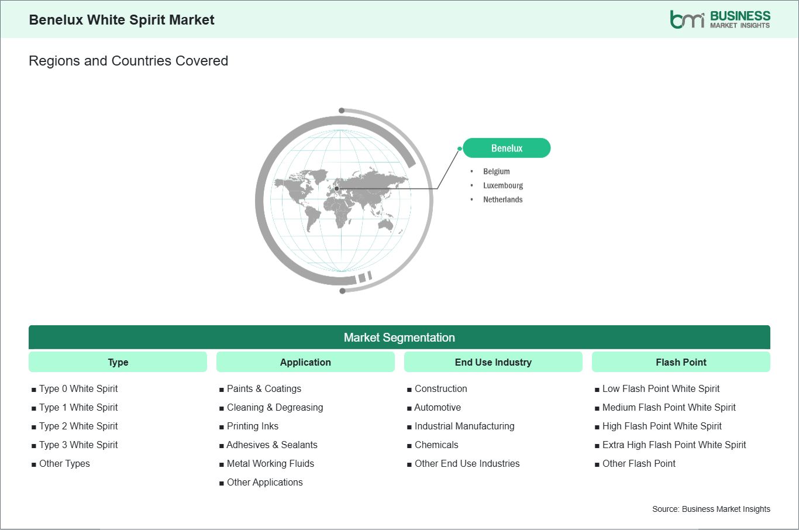The image size is (799, 530).
Task: Click the world globe map graphic
Action: tap(344, 201)
